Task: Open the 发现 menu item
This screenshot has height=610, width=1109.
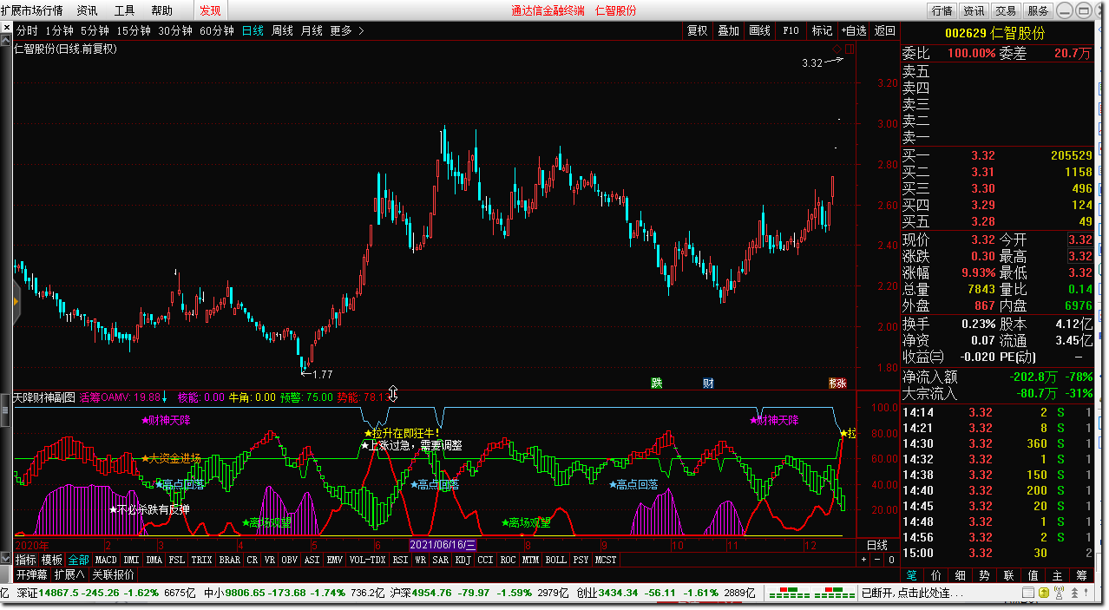Action: pos(210,10)
